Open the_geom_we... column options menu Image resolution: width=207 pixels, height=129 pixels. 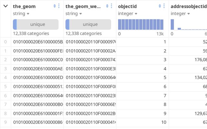[112, 6]
